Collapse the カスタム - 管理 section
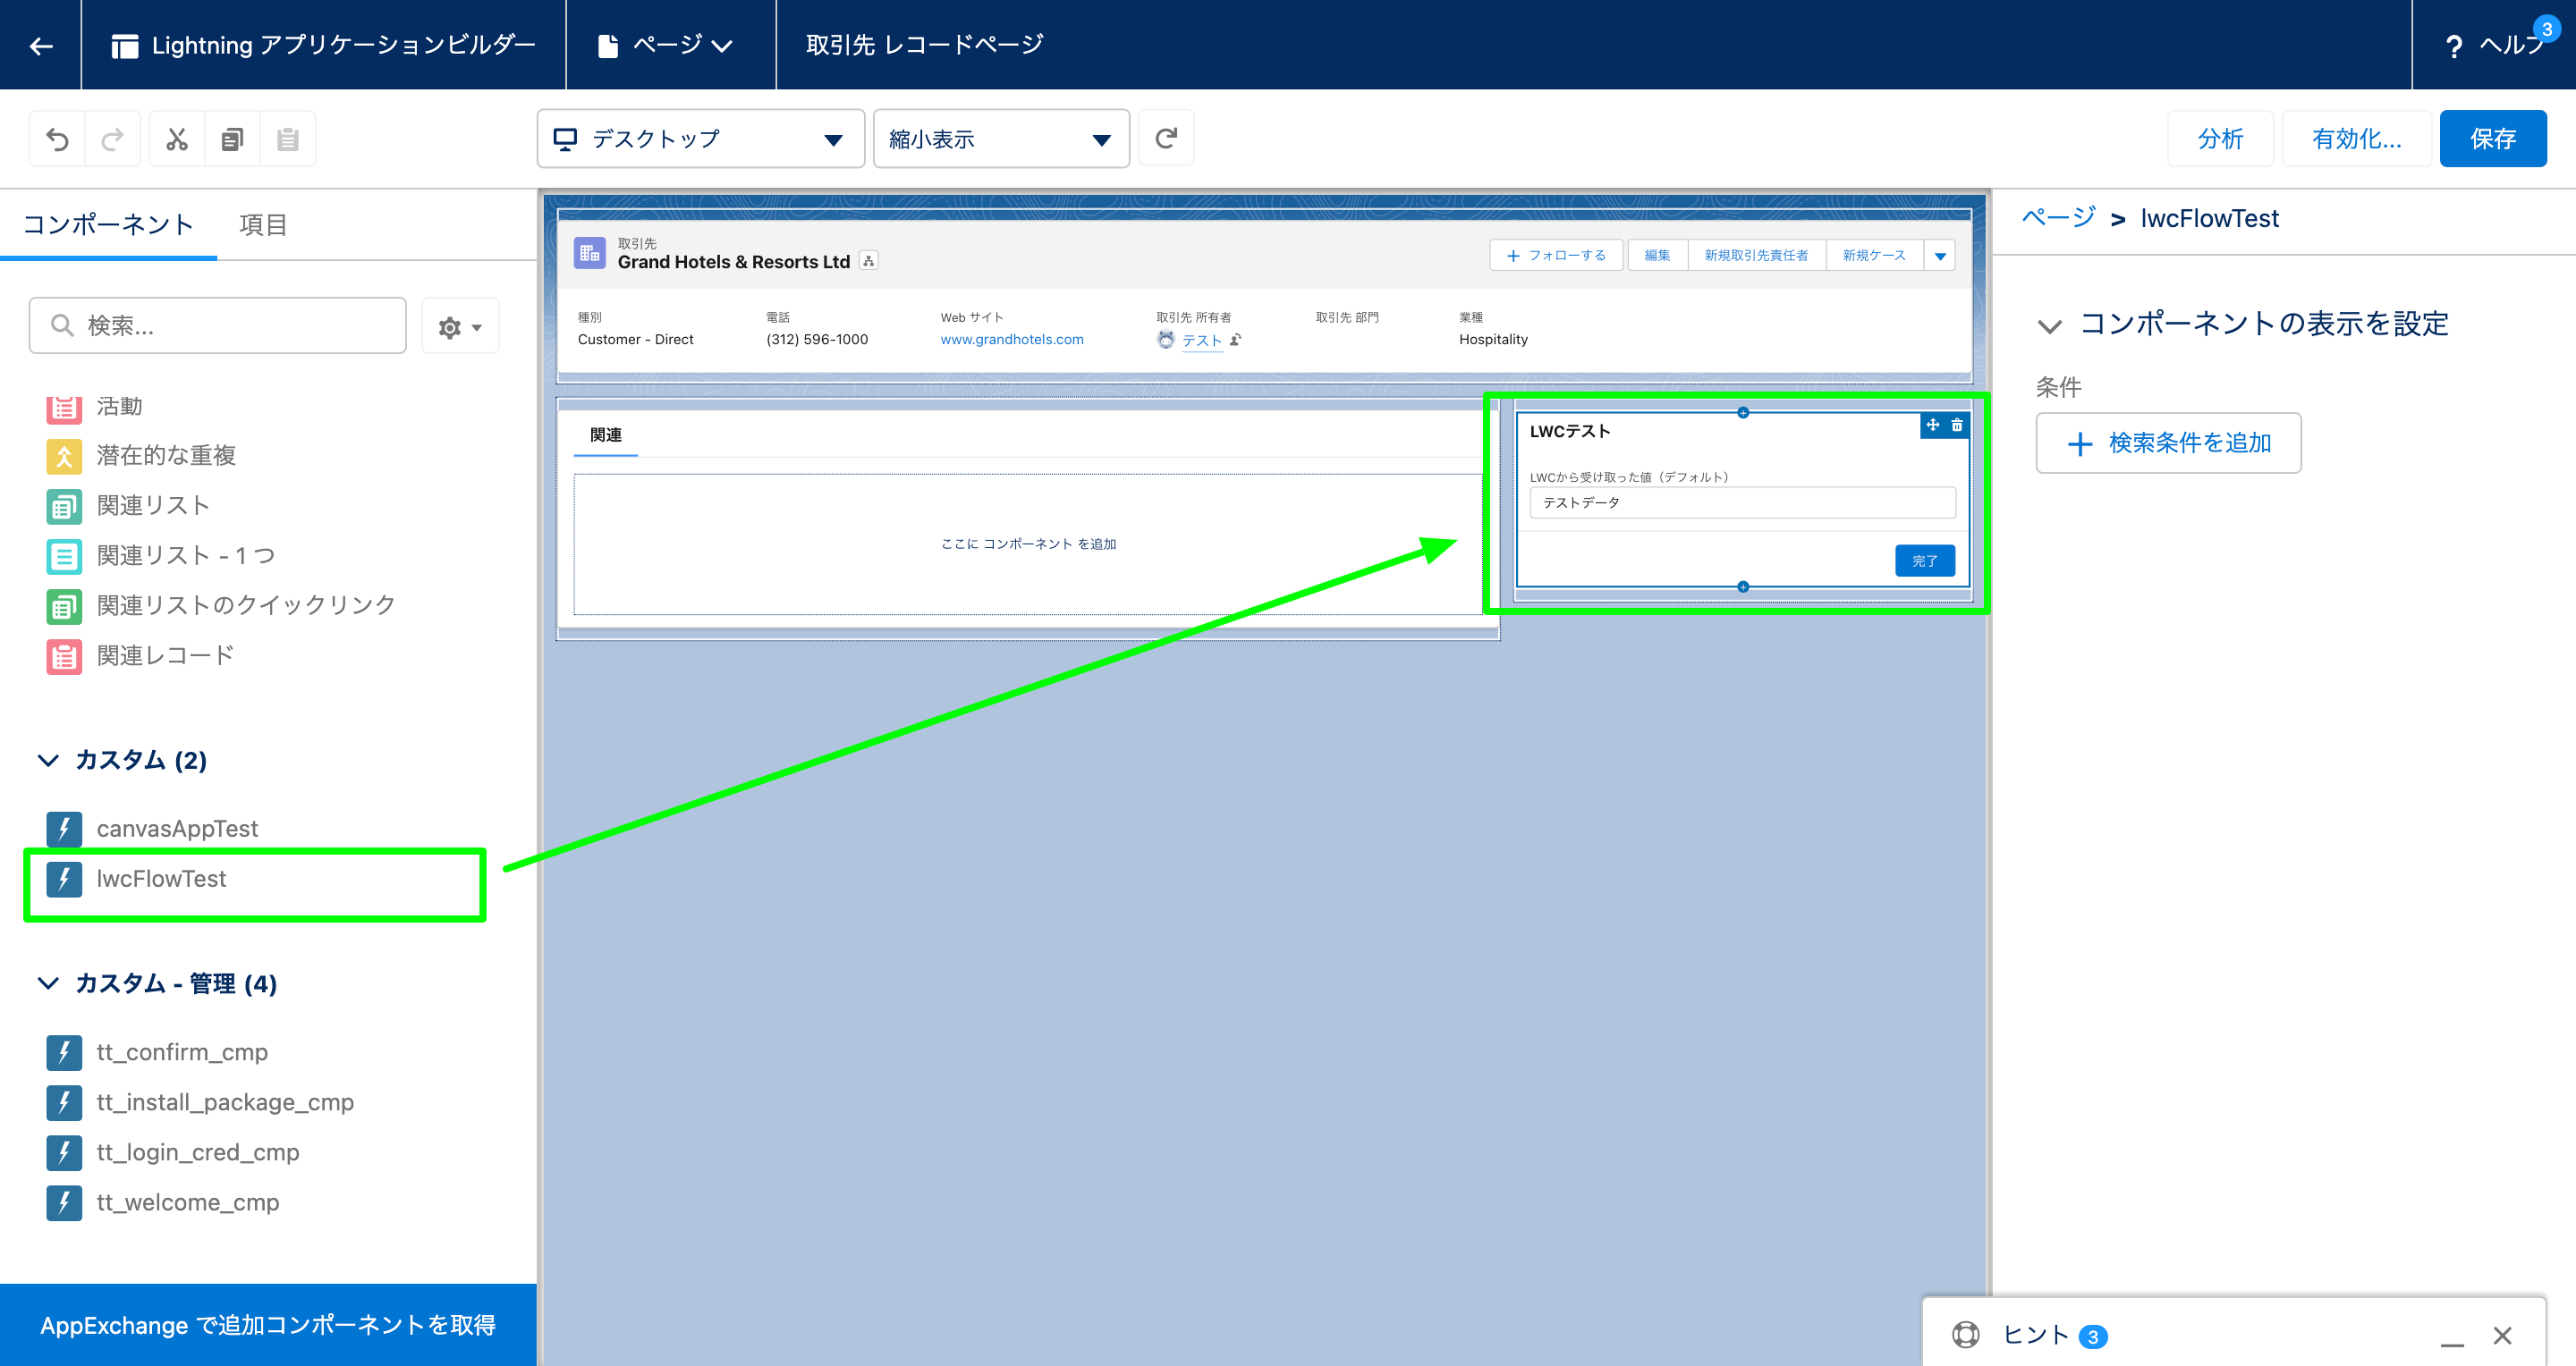2576x1366 pixels. tap(47, 982)
